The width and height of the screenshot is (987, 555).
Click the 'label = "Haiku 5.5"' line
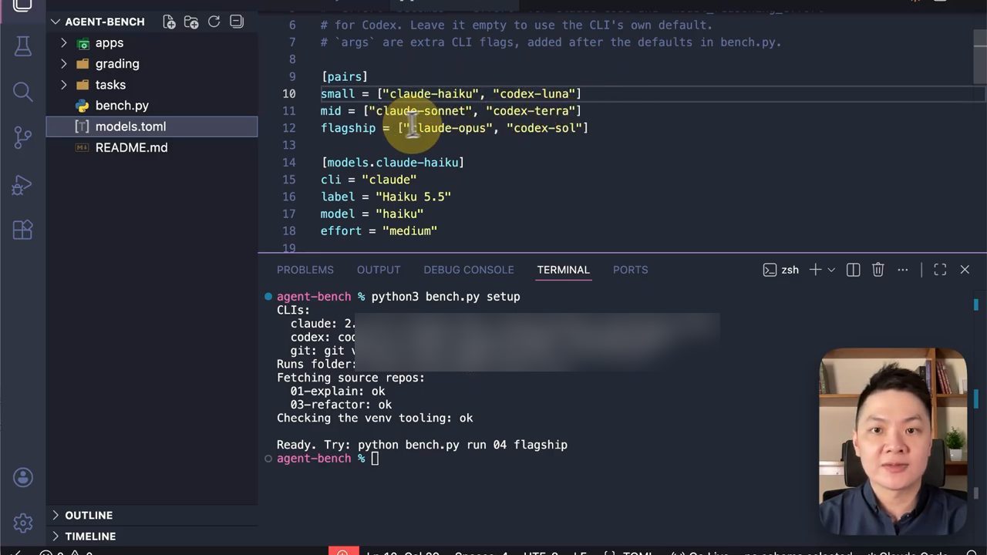(386, 197)
